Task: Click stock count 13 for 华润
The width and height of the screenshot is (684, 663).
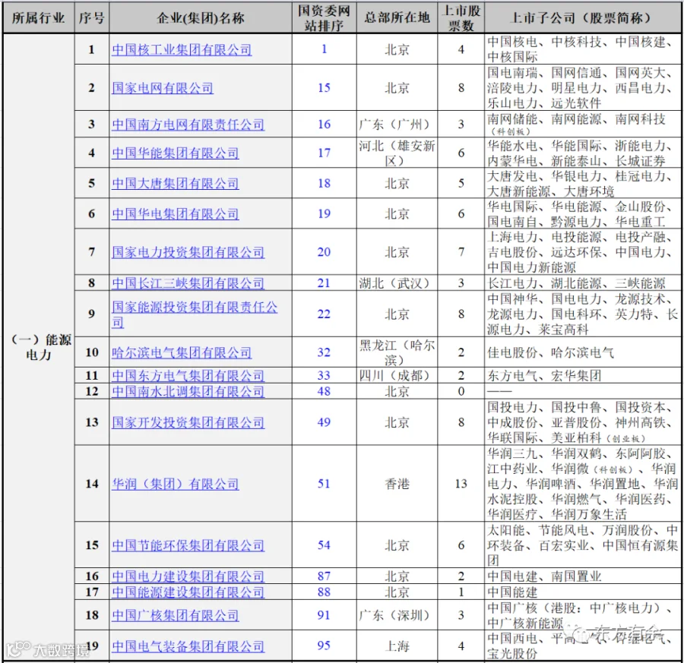Action: click(461, 484)
